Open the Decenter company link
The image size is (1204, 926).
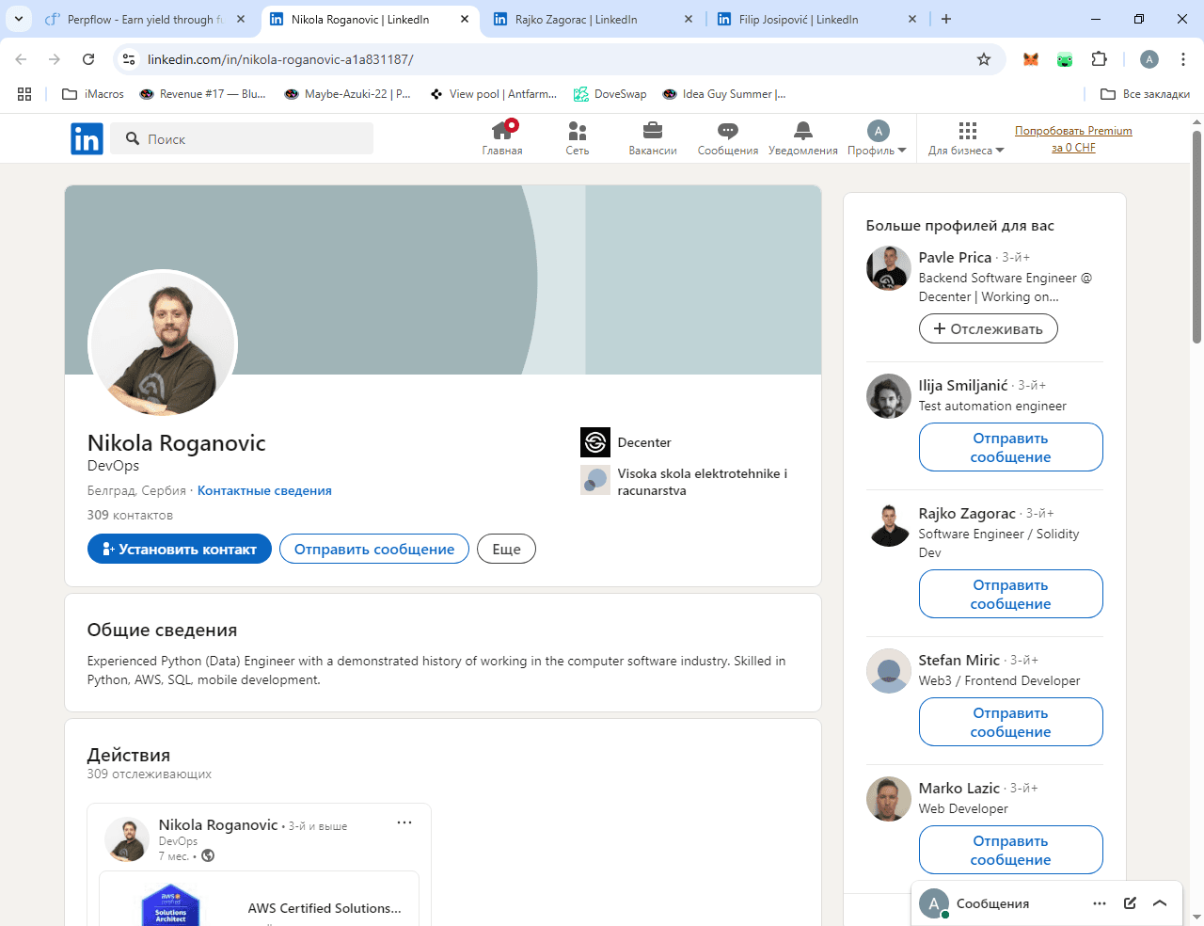626,442
